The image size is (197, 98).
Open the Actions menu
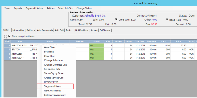[x=50, y=8]
